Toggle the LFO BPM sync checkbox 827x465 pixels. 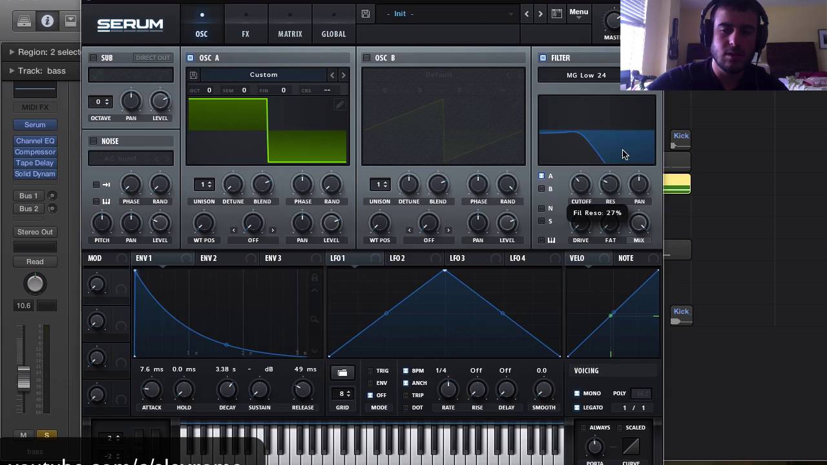coord(406,371)
